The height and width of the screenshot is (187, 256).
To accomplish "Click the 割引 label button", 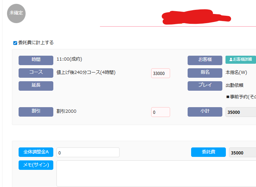I will tap(36, 112).
